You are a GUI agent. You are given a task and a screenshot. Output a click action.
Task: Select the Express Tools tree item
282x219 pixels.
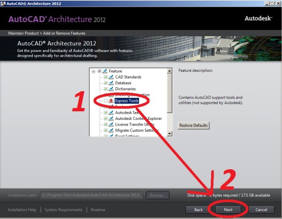click(x=126, y=101)
